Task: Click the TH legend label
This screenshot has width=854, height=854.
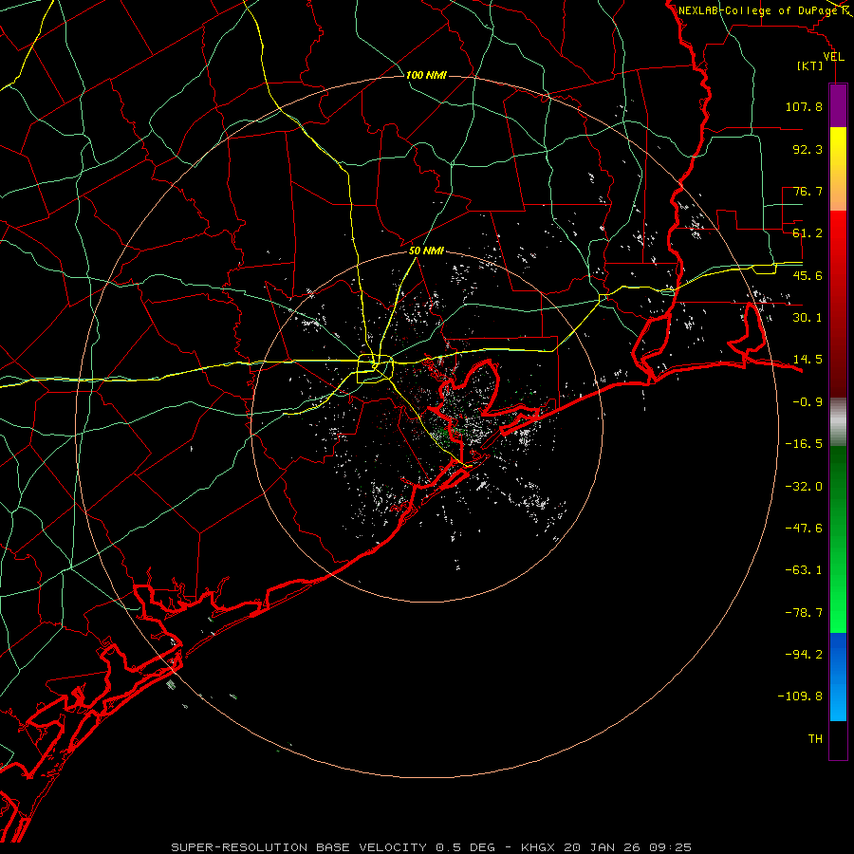Action: click(x=815, y=739)
